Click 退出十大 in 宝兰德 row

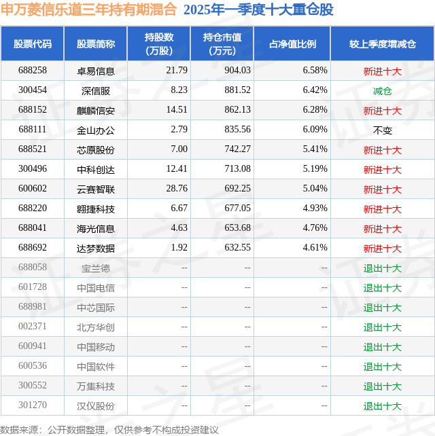(x=383, y=269)
